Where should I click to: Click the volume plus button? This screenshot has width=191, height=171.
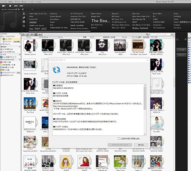coord(19,10)
